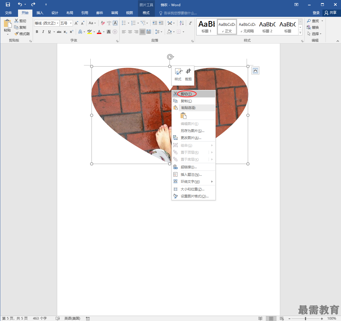Switch to the Insert tab
Viewport: 341px width, 321px height.
(x=40, y=13)
